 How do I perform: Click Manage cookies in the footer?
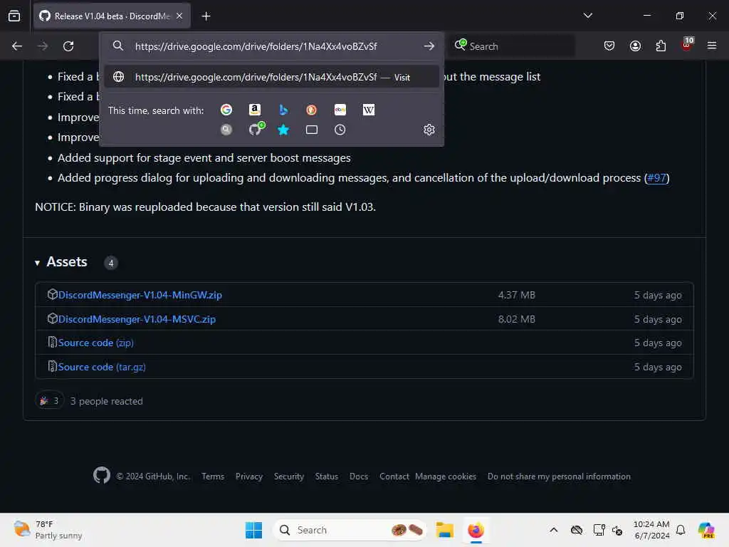[446, 476]
